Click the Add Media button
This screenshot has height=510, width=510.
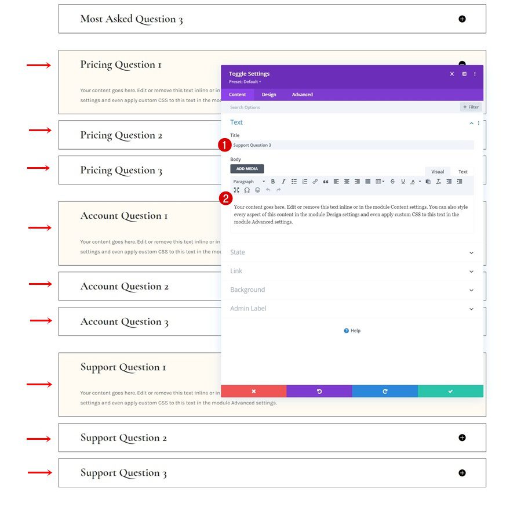pyautogui.click(x=247, y=169)
